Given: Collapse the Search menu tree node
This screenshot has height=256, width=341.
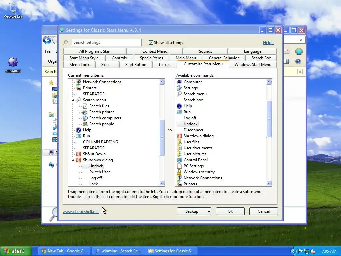Looking at the screenshot, I should [73, 100].
